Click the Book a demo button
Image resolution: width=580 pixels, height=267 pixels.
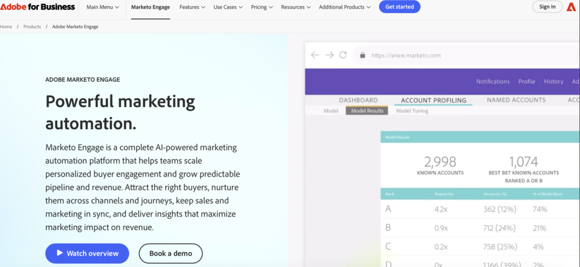coord(170,253)
